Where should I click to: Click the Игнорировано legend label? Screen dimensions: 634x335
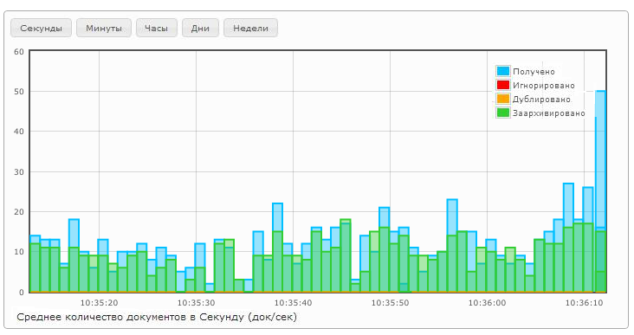pos(543,86)
